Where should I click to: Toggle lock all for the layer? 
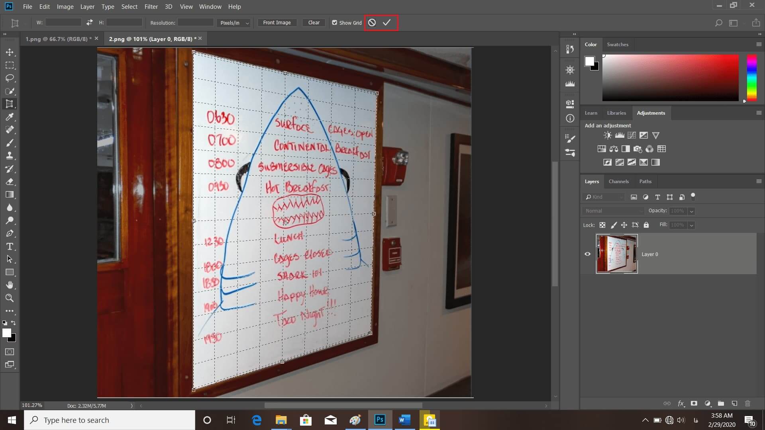coord(646,225)
